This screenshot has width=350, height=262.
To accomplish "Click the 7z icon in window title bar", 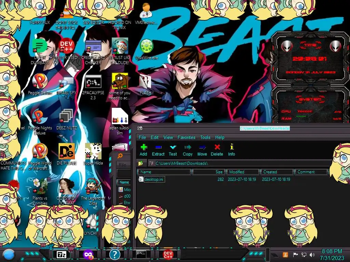I will pos(140,128).
